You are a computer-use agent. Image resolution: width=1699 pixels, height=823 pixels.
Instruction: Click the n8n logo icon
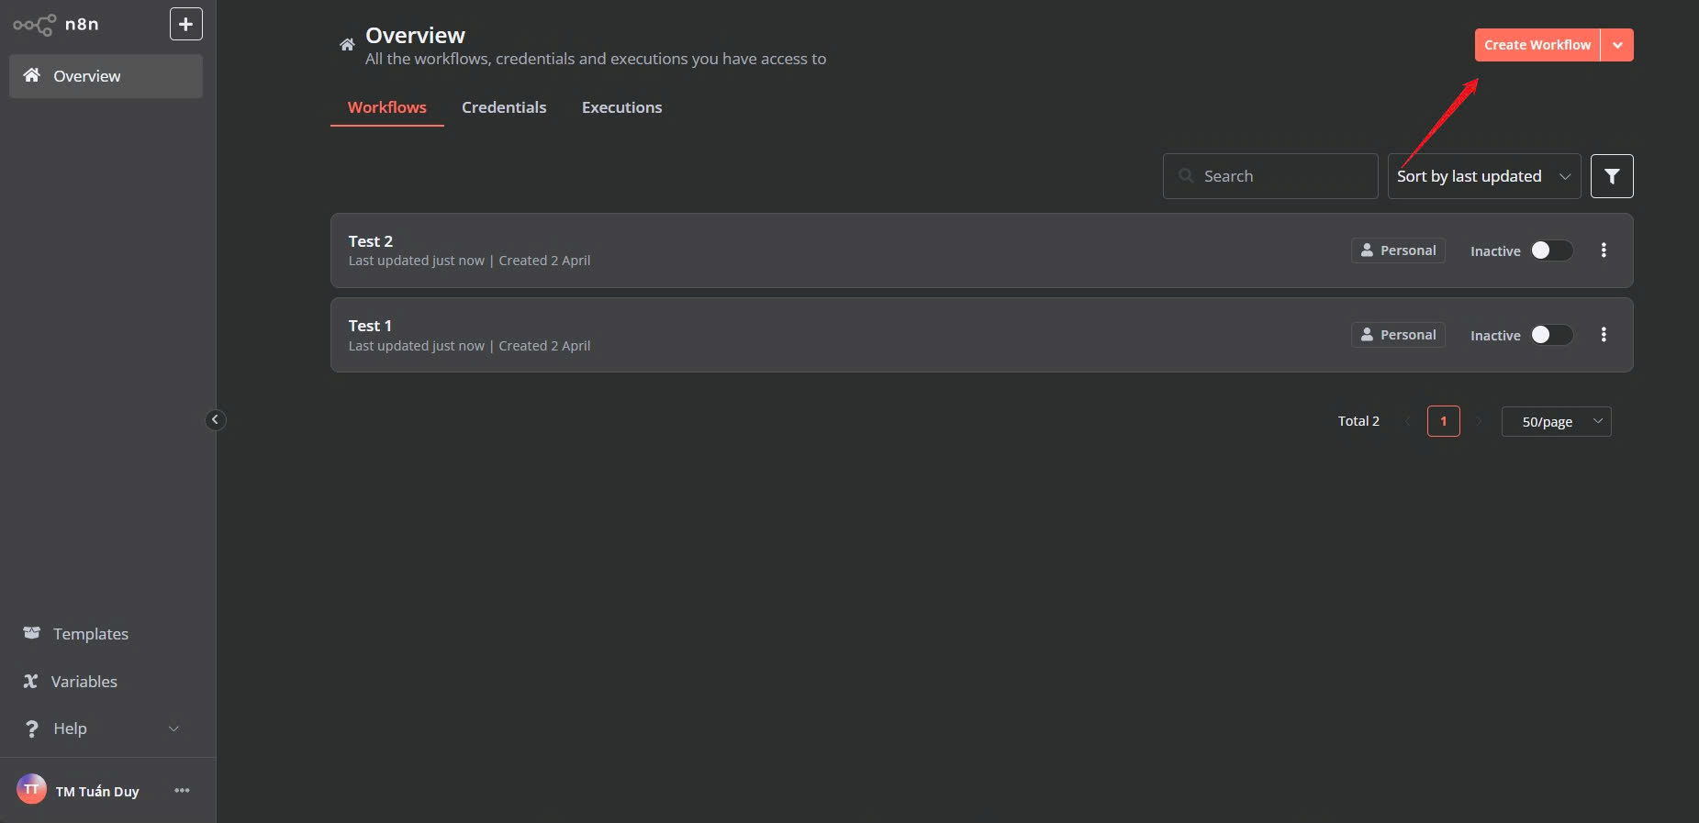pyautogui.click(x=35, y=25)
